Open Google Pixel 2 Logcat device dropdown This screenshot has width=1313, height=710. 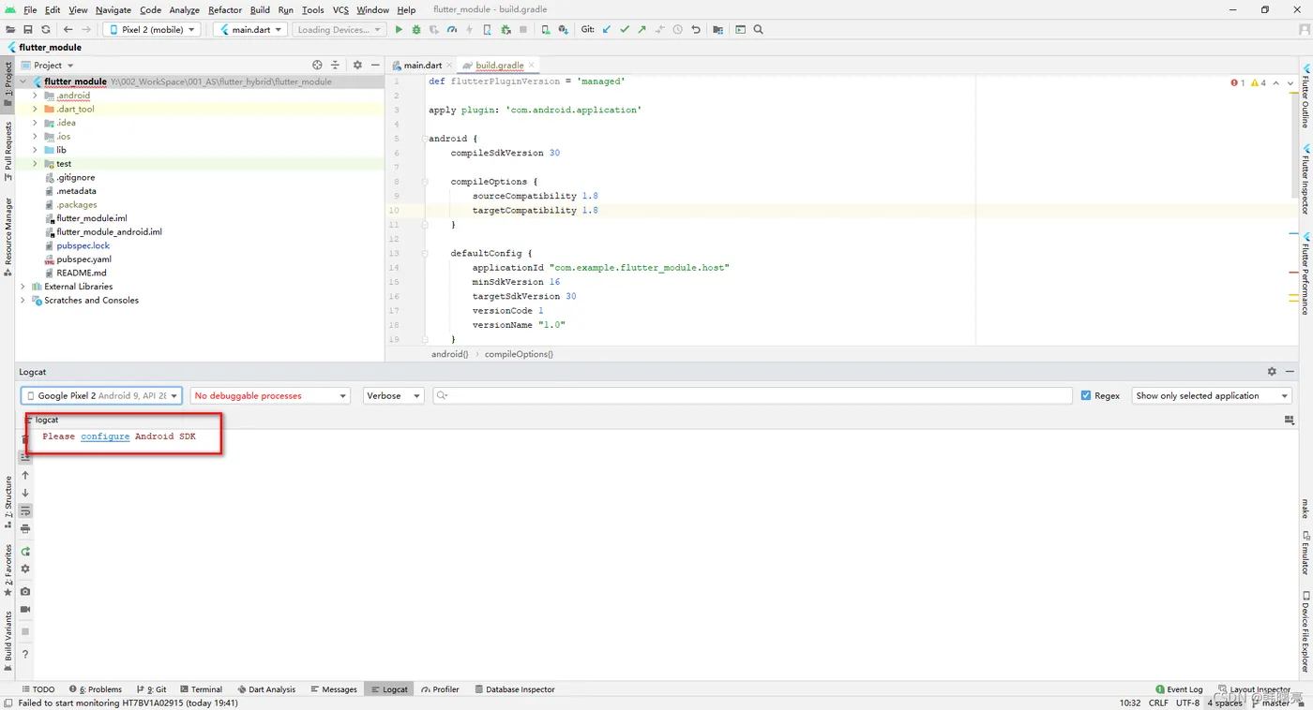tap(101, 396)
